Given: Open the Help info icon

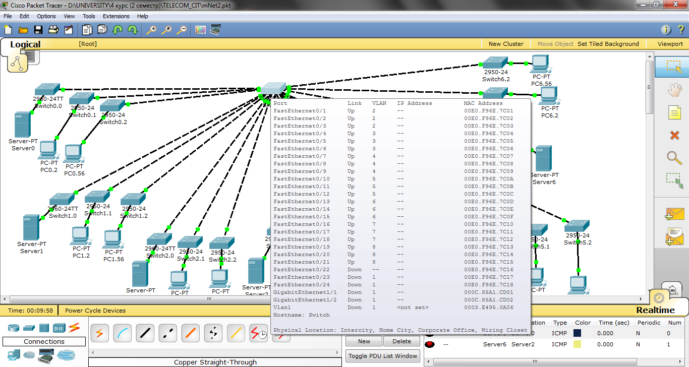Looking at the screenshot, I should 666,30.
